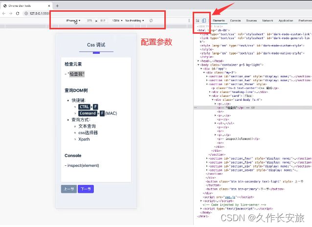Toggle the device toolbar icon
The height and width of the screenshot is (227, 312).
[204, 21]
